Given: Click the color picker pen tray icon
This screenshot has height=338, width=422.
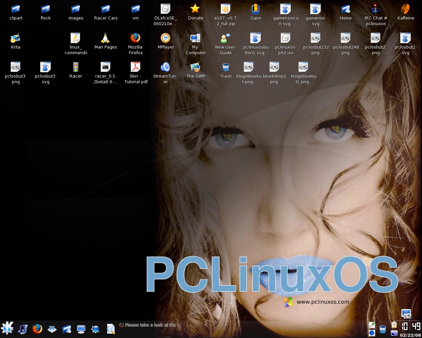Looking at the screenshot, I should (372, 325).
